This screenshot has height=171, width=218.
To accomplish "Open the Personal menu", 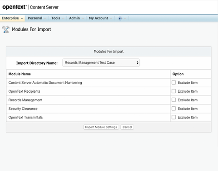I will point(37,18).
